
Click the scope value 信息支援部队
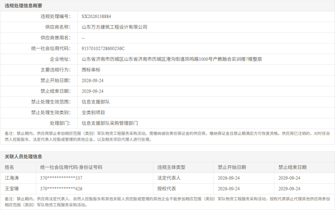(x=95, y=102)
